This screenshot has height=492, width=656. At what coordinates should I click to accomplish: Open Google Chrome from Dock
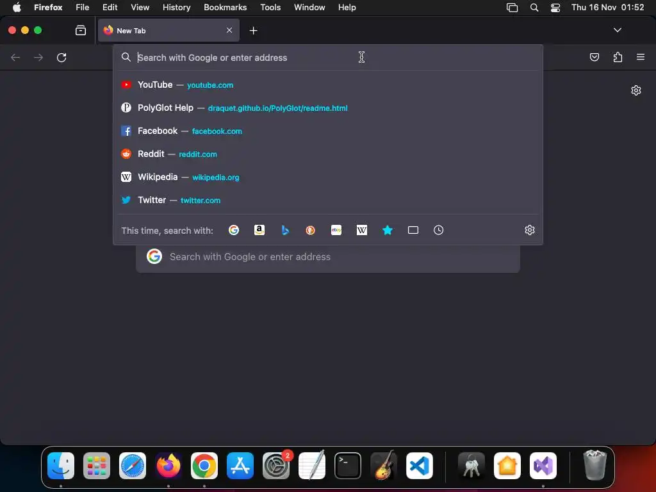tap(204, 466)
